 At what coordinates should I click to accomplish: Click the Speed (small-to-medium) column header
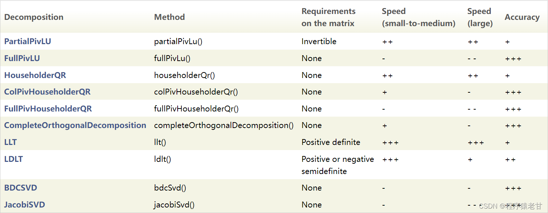418,17
